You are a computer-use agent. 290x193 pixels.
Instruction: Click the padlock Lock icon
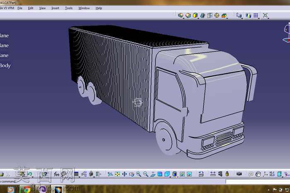pyautogui.click(x=91, y=174)
